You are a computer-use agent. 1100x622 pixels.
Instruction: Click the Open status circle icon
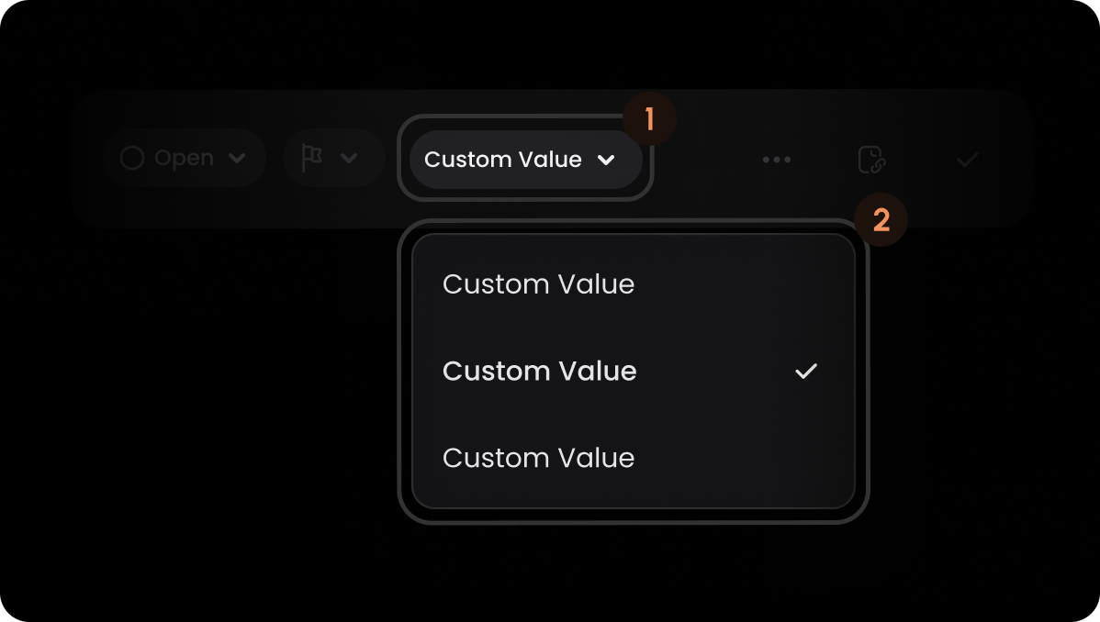point(132,158)
